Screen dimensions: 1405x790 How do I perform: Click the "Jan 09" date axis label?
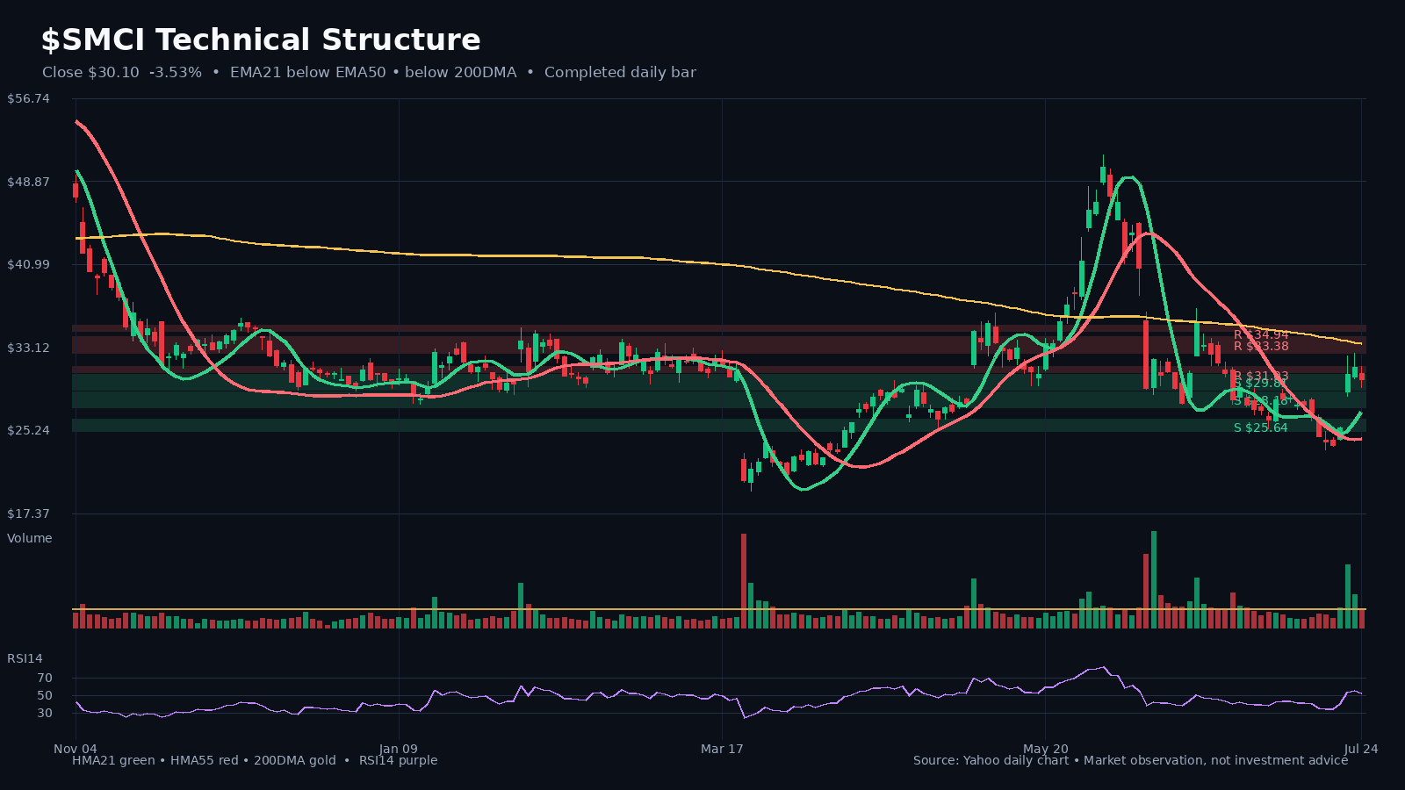[x=399, y=749]
